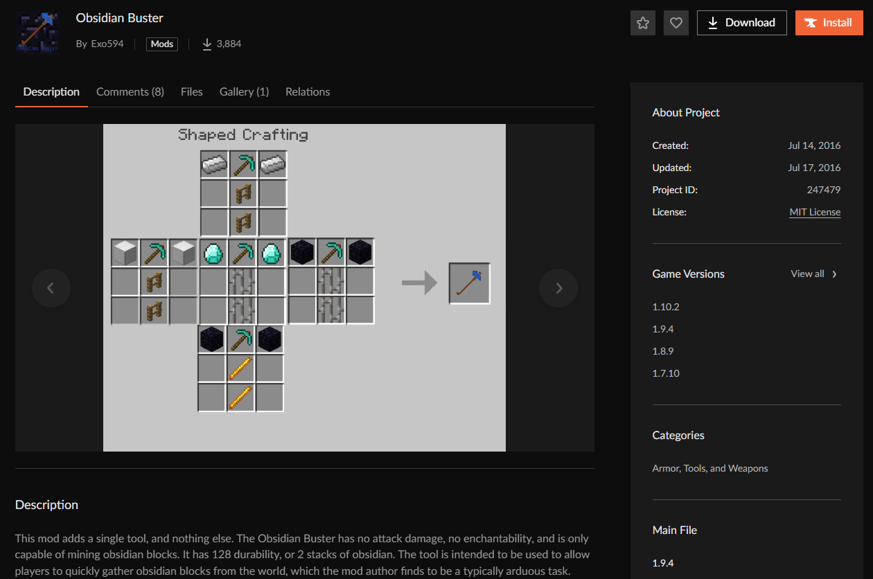Click the Obsidian Buster result item icon
This screenshot has width=873, height=579.
click(x=470, y=283)
